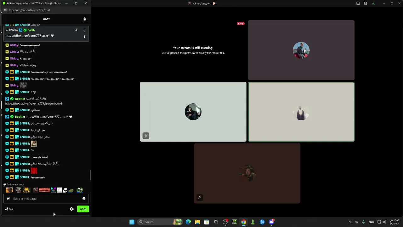The image size is (403, 227).
Task: Click the red LIVE badge
Action: pos(241,24)
